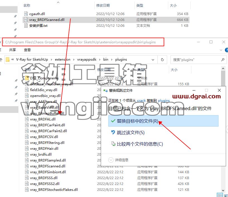This screenshot has width=228, height=197.
Task: Expand chevron after bin breadcrumb
Action: tap(112, 60)
